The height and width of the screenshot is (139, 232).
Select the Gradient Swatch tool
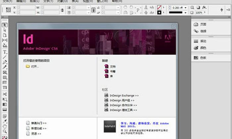(5, 105)
